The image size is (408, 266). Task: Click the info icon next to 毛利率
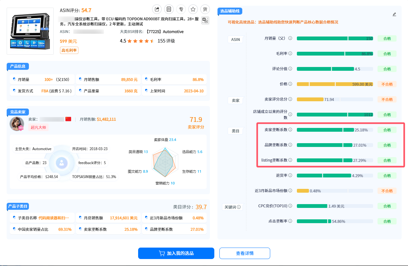point(290,54)
